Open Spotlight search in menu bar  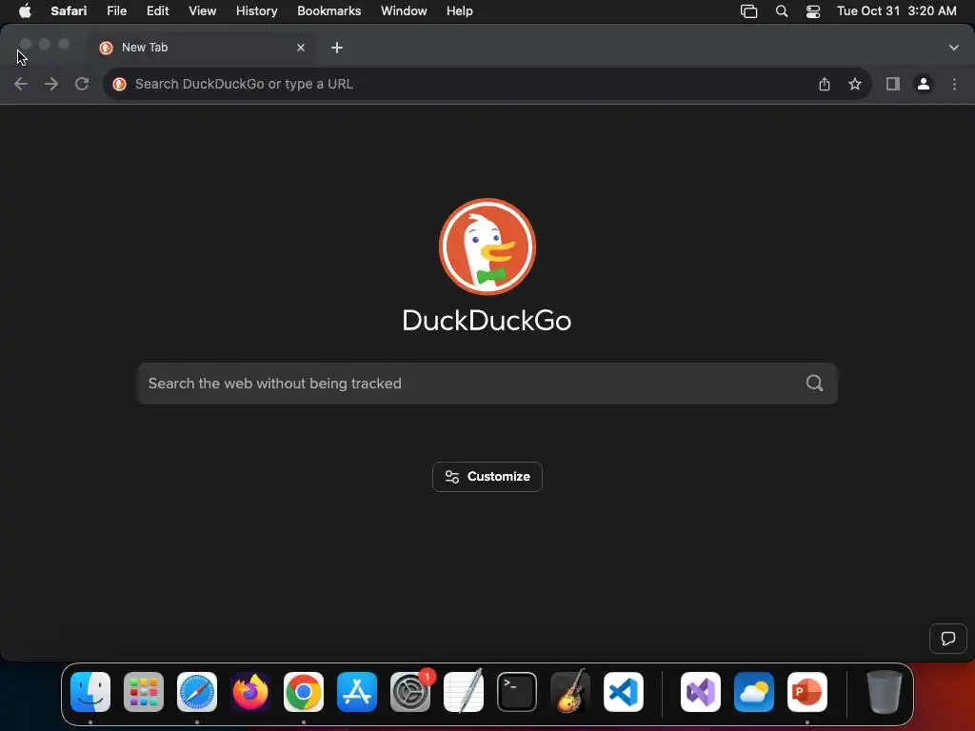(782, 11)
